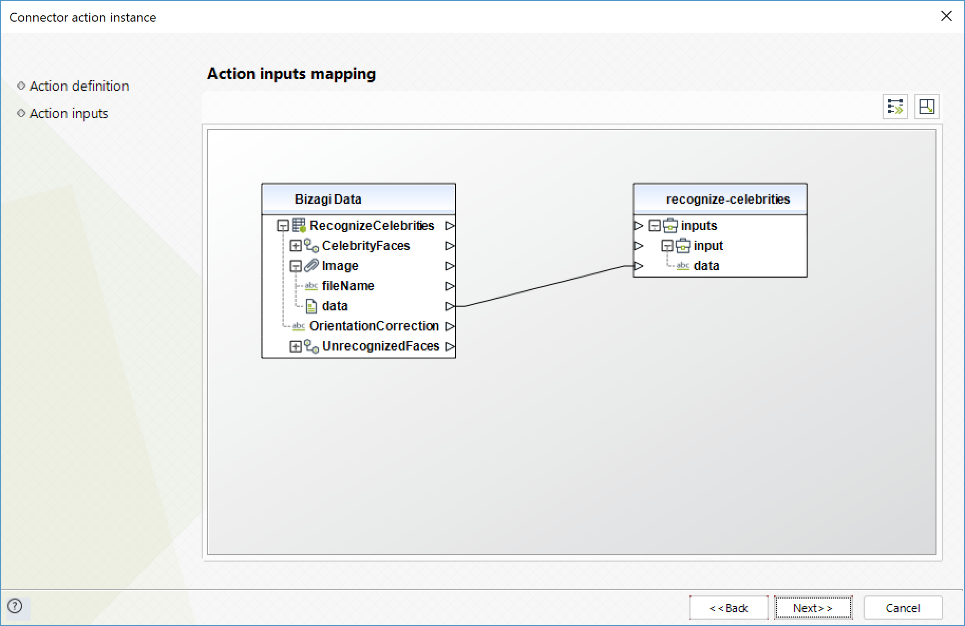The height and width of the screenshot is (626, 965).
Task: Collapse the inputs node in recognize-celebrities
Action: pyautogui.click(x=655, y=226)
